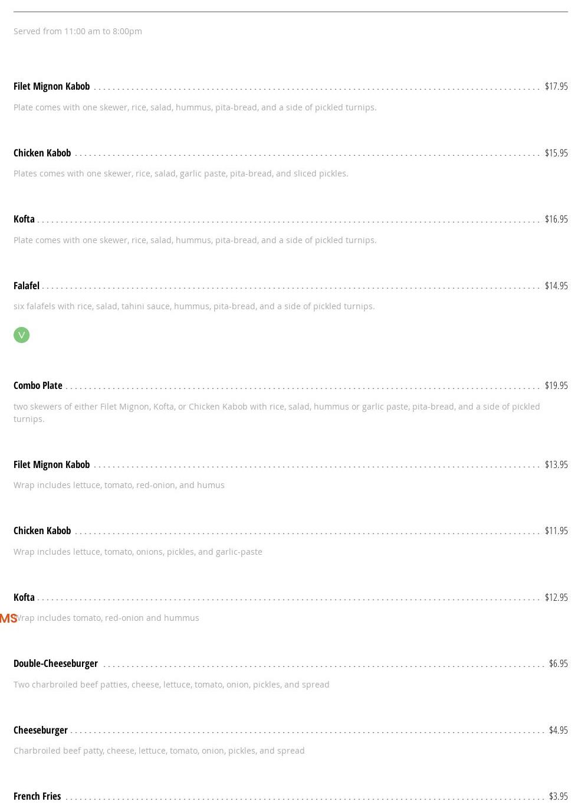
Task: Click the green vegetarian V icon
Action: (21, 335)
